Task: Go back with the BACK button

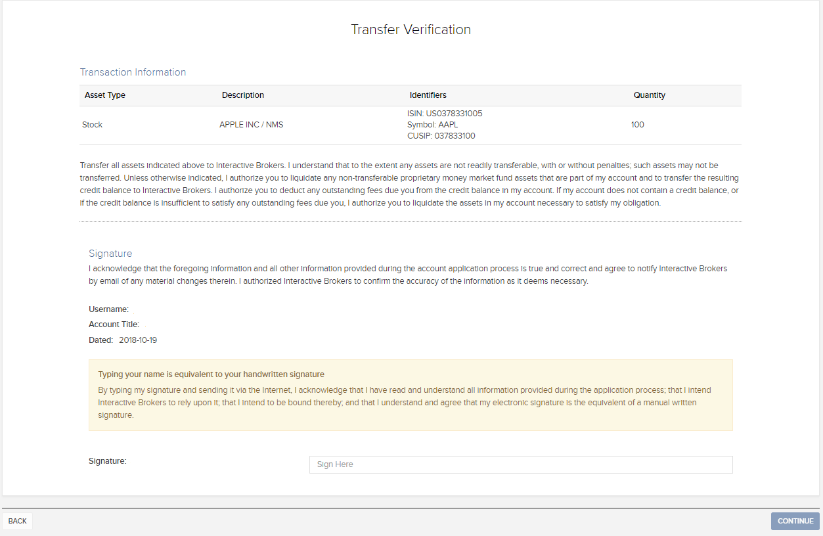Action: [18, 521]
